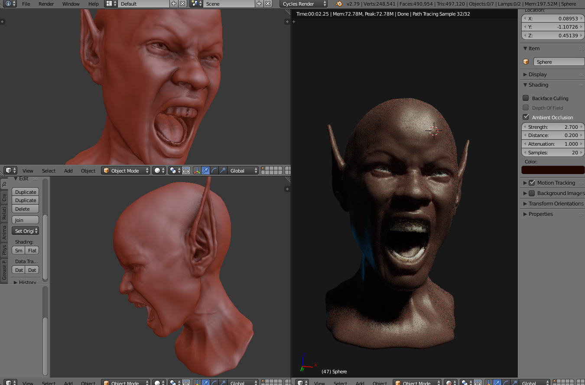Select scale manipulator in top viewport

223,170
